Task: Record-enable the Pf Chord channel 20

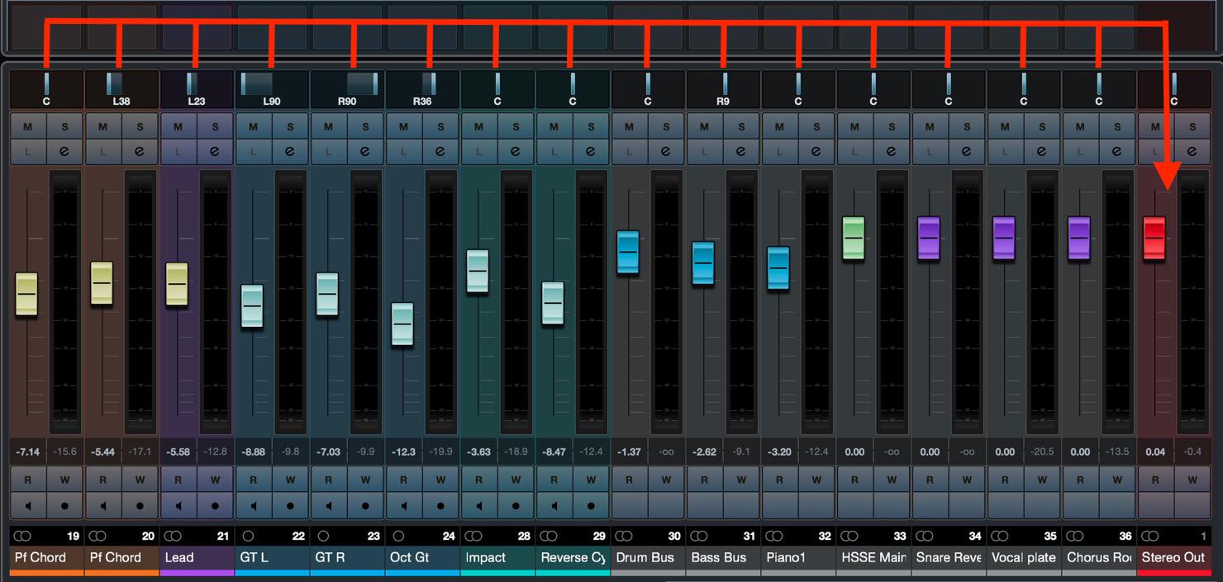Action: tap(140, 505)
